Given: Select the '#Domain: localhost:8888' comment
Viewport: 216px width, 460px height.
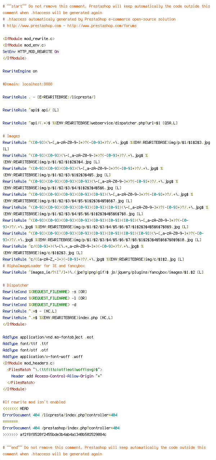Looking at the screenshot, I should pyautogui.click(x=27, y=84).
